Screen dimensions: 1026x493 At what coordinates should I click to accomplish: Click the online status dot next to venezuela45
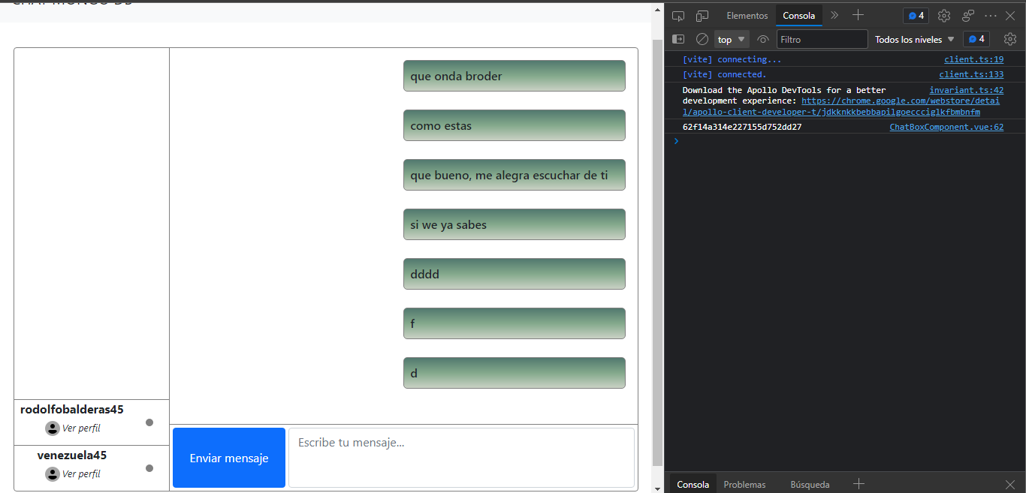click(149, 468)
